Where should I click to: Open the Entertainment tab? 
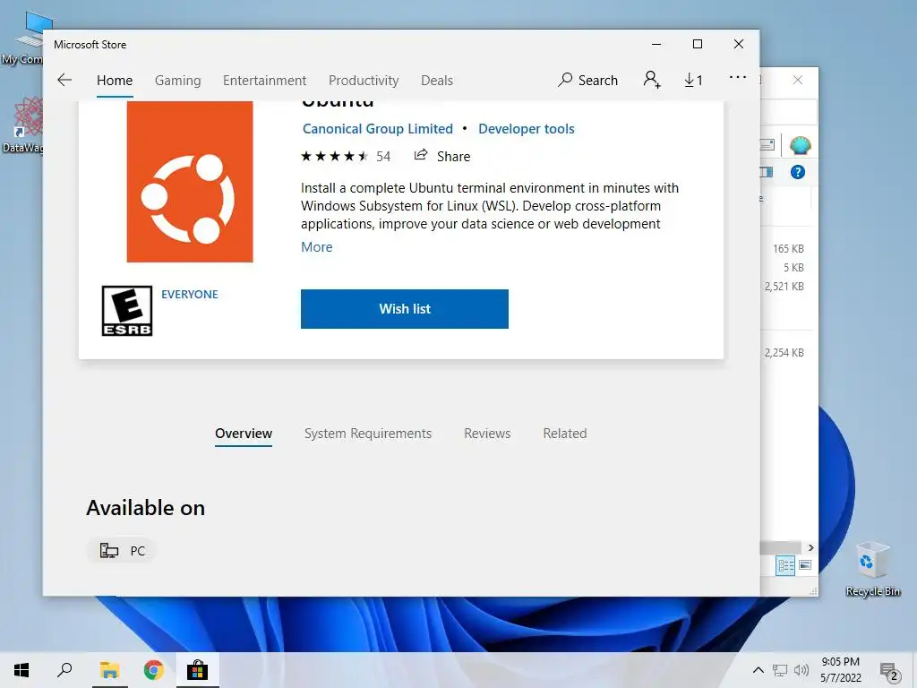point(264,80)
